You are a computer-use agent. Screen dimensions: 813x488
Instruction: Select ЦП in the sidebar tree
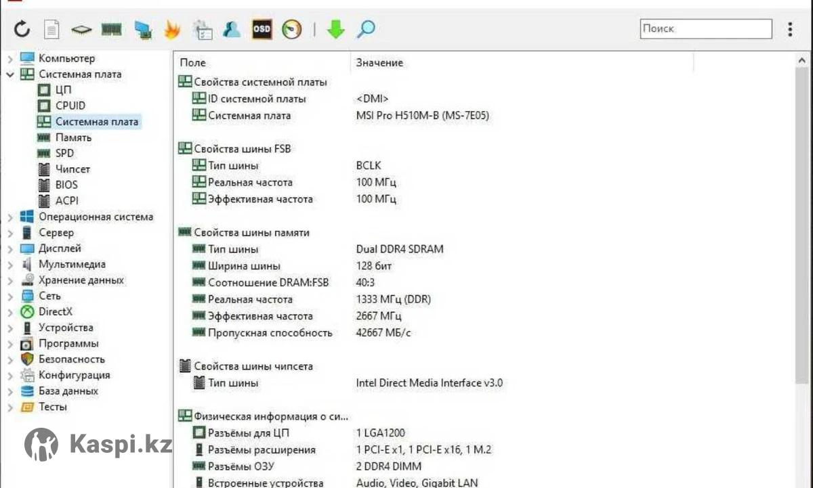[x=64, y=90]
